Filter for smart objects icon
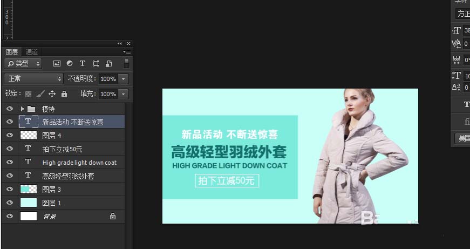The width and height of the screenshot is (470, 249). (109, 63)
